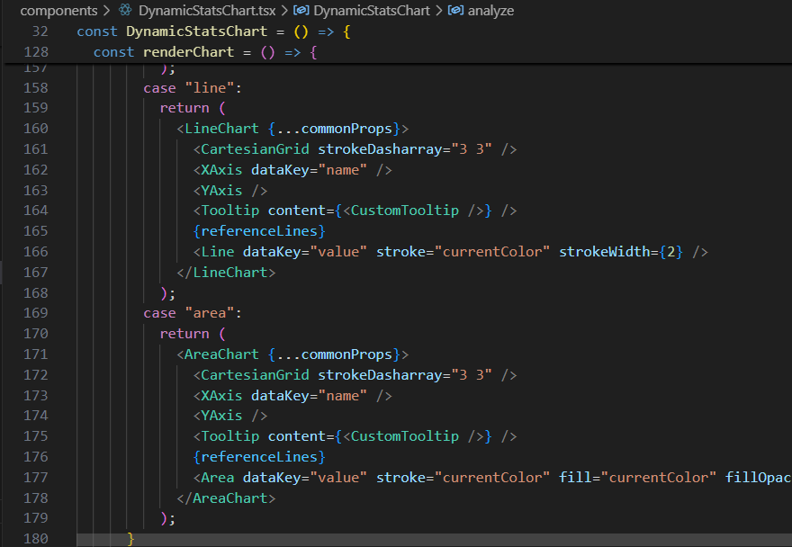Click return keyword on line 159
The width and height of the screenshot is (792, 547).
pos(184,108)
